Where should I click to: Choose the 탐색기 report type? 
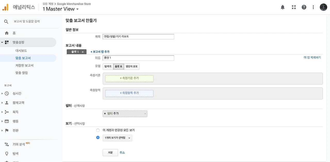tap(108, 66)
